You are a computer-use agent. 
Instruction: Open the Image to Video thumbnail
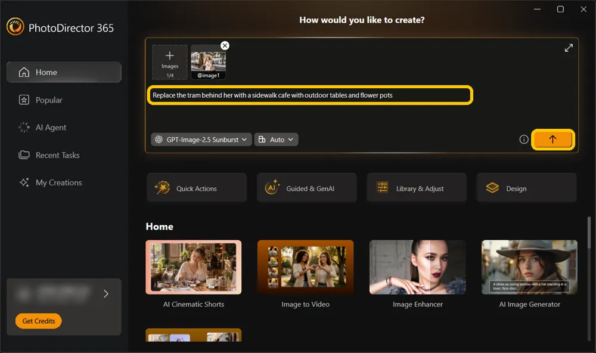[x=306, y=267]
